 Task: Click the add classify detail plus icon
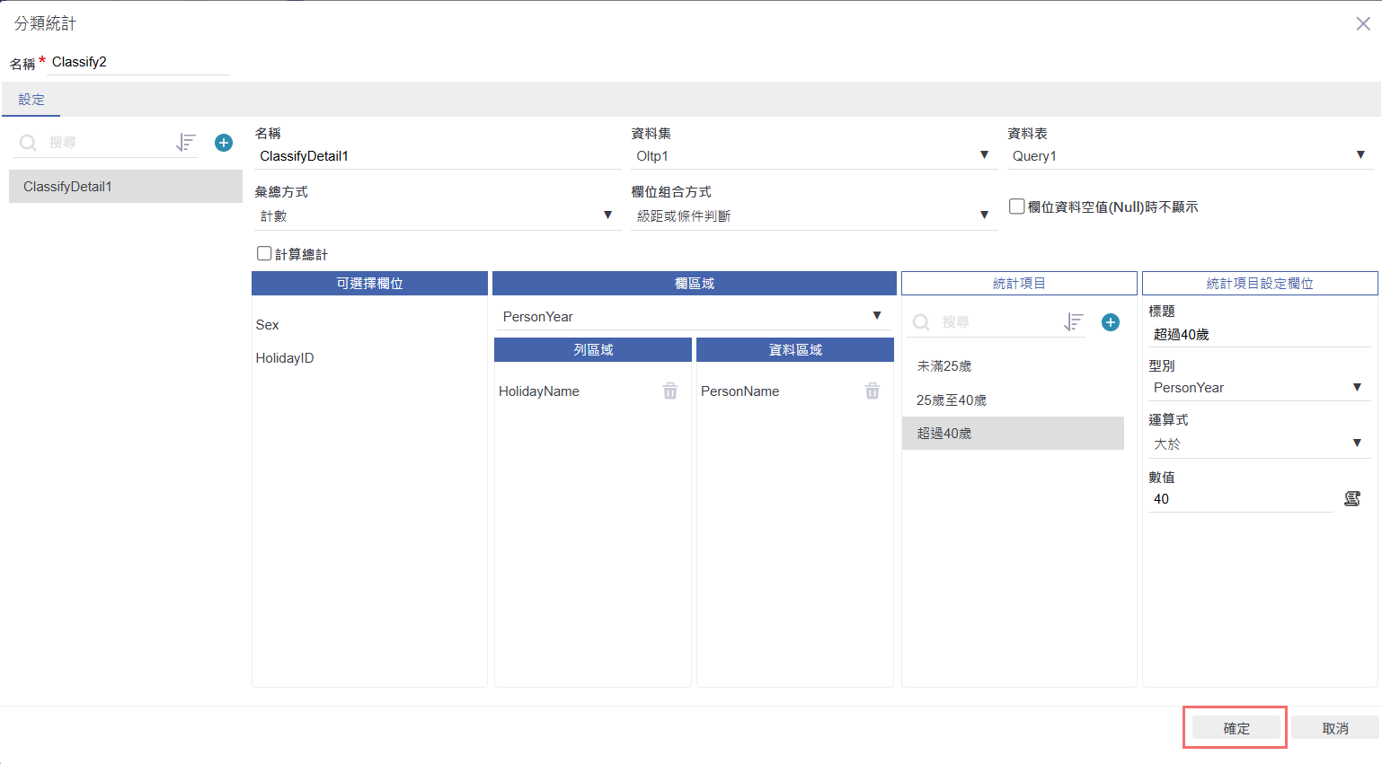224,143
